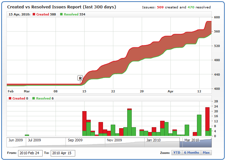The height and width of the screenshot is (161, 226).
Task: Zoom to Max range
Action: (x=206, y=153)
